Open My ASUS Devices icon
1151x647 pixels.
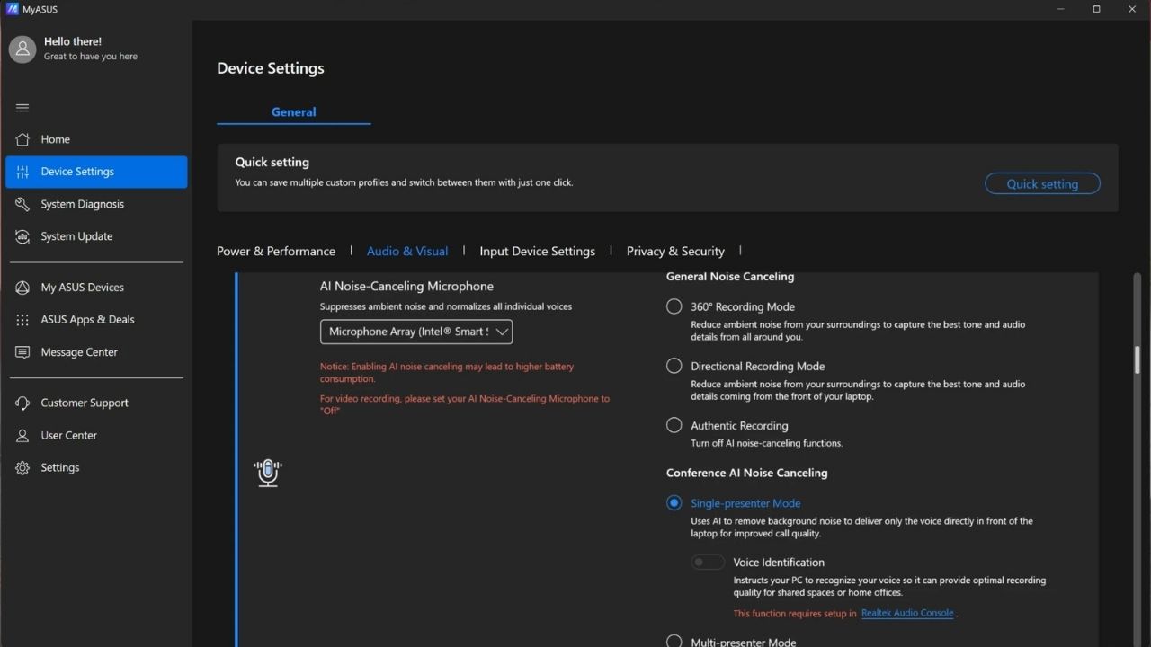(22, 288)
